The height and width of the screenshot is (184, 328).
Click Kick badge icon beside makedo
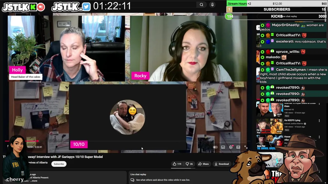(x=262, y=57)
